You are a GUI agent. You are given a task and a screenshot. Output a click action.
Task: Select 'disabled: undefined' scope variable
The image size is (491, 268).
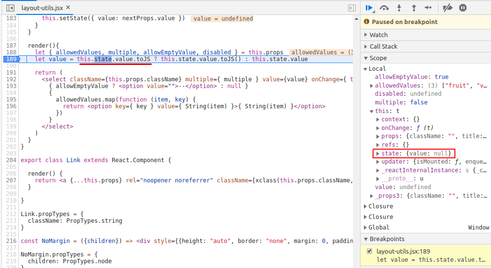[408, 94]
